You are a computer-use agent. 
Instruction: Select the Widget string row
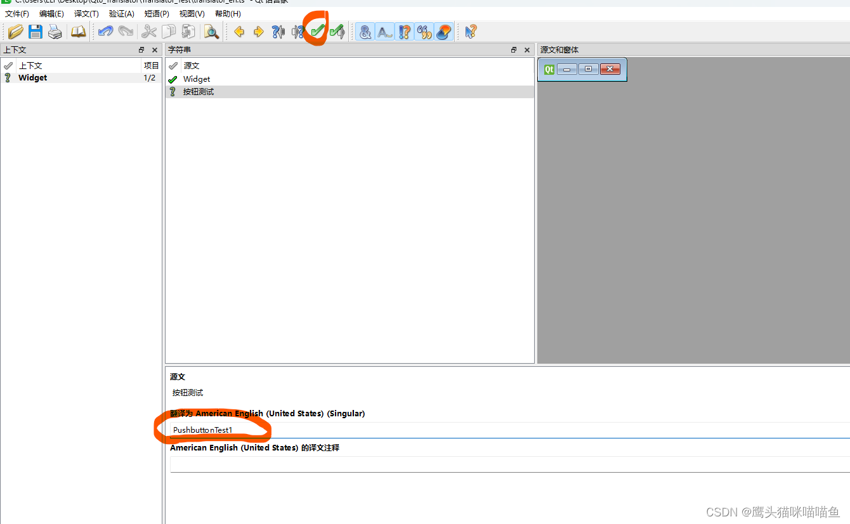coord(350,79)
